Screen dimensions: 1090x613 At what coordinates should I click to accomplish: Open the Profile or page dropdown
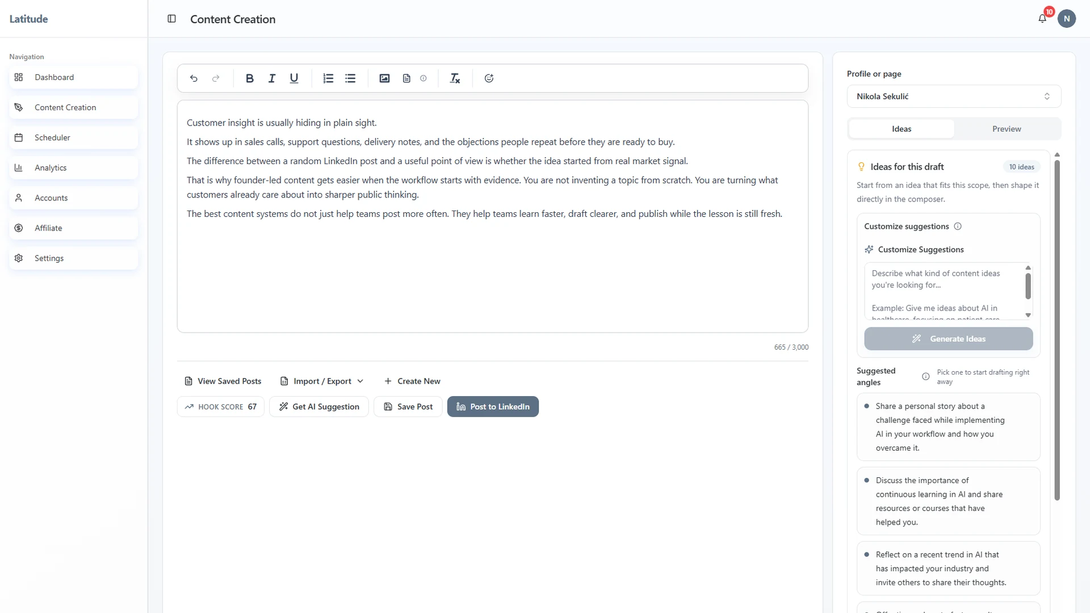[x=954, y=96]
